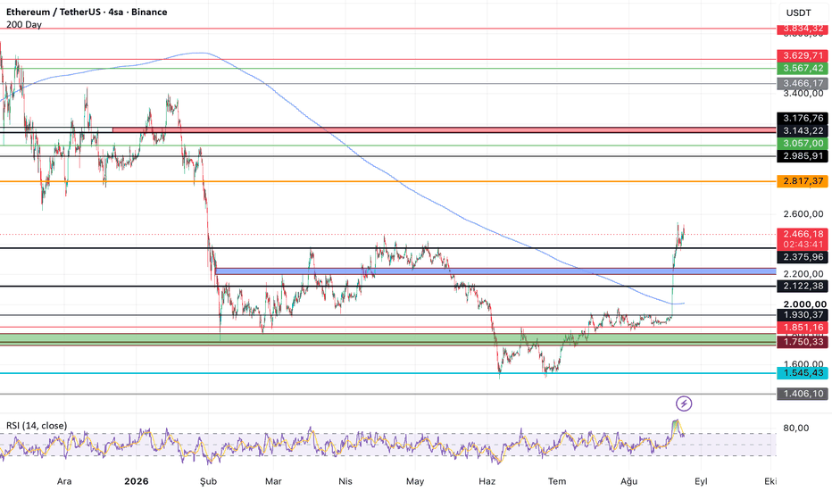Select the gray 1.406,10 price label
Viewport: 832px width, 491px height.
coord(802,394)
